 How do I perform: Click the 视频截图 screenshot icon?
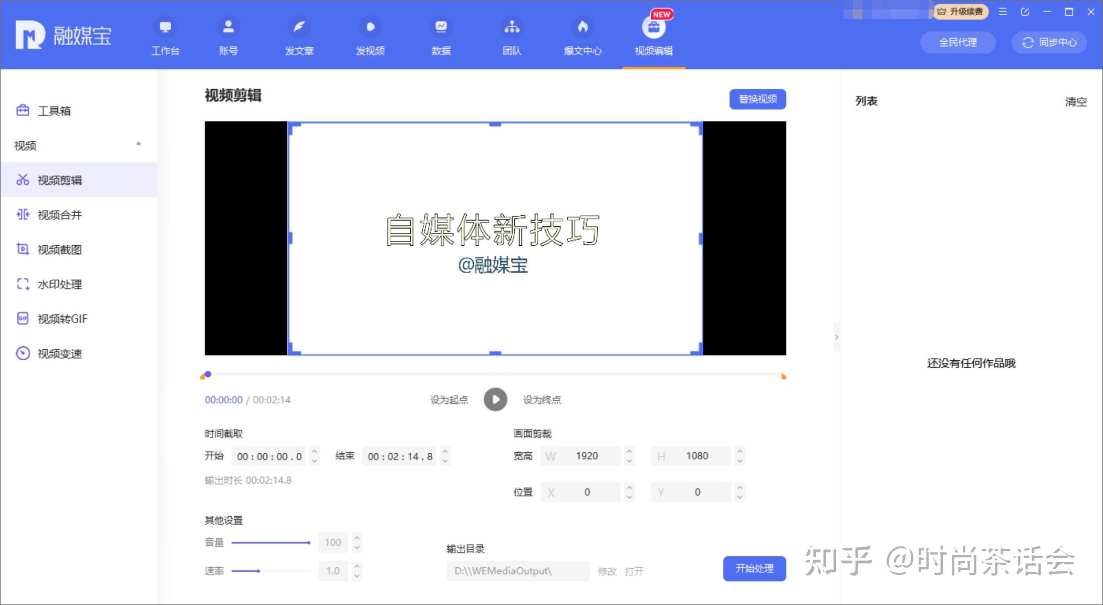(23, 249)
